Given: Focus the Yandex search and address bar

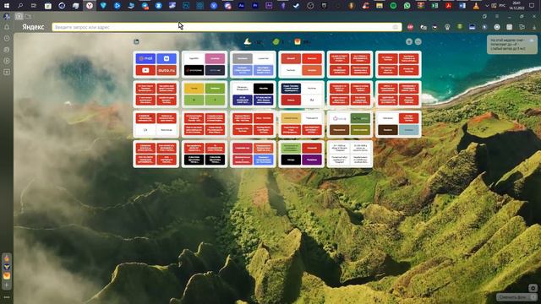Looking at the screenshot, I should click(227, 27).
